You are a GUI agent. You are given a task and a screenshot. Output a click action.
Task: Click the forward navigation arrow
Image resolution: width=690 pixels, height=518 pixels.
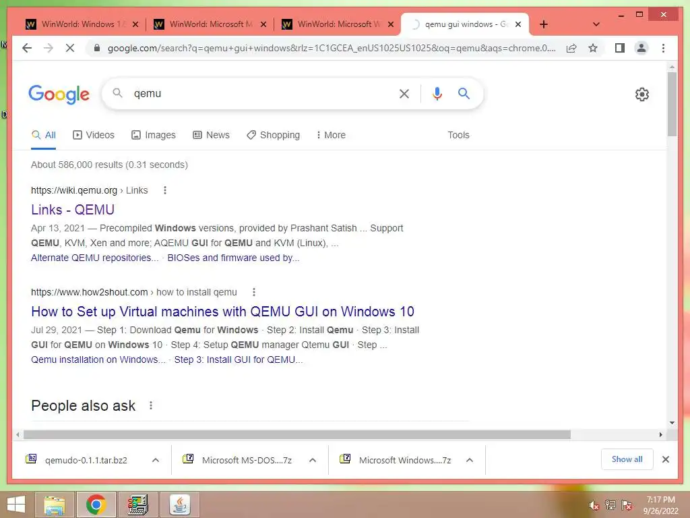tap(49, 48)
